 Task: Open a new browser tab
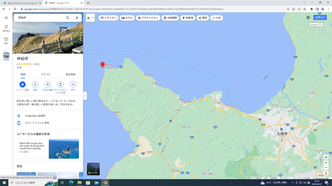(88, 3)
